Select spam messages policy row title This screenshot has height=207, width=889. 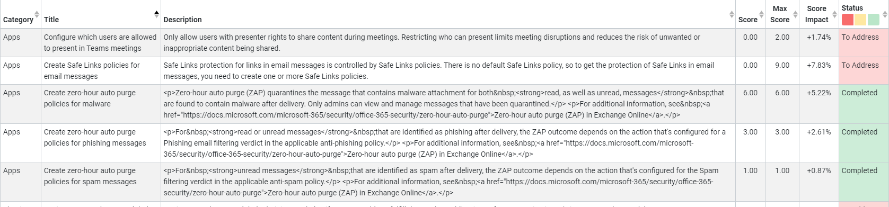pyautogui.click(x=90, y=176)
